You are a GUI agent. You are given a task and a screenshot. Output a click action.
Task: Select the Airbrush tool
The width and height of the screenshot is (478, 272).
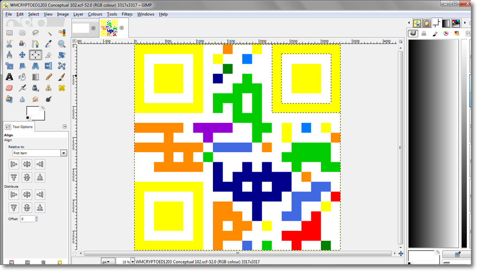click(22, 88)
